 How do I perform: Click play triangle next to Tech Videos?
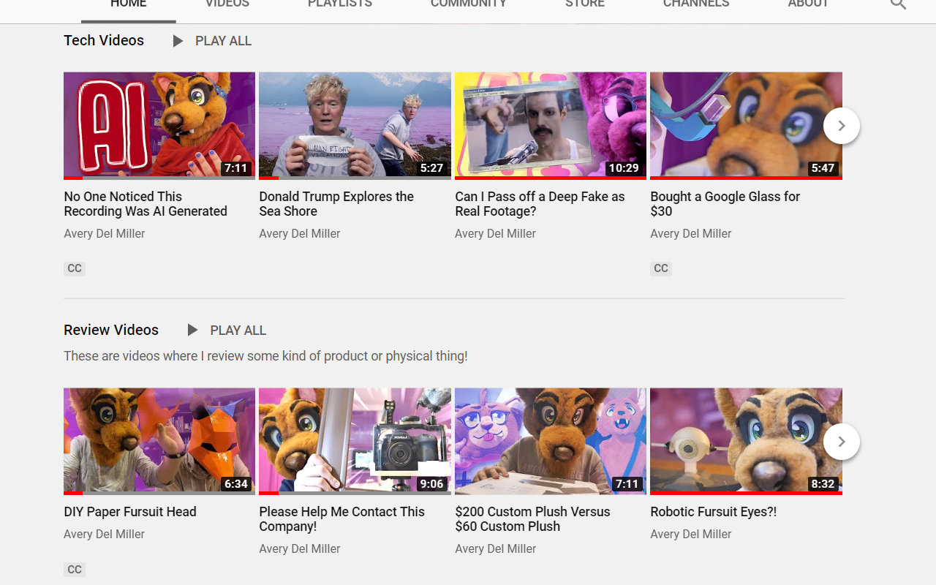click(x=178, y=41)
